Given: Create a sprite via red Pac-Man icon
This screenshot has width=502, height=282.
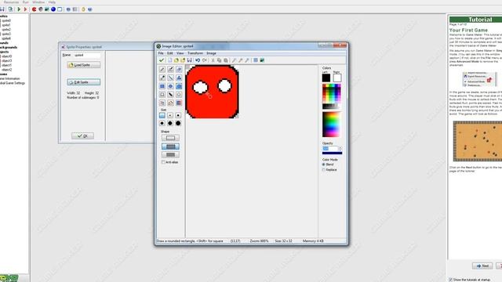Looking at the screenshot, I should [x=34, y=9].
